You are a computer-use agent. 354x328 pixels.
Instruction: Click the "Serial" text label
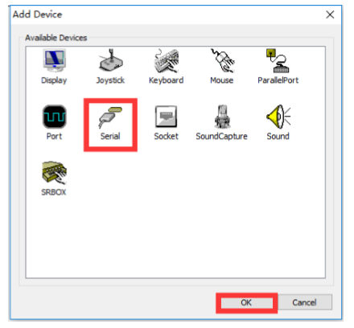click(110, 136)
